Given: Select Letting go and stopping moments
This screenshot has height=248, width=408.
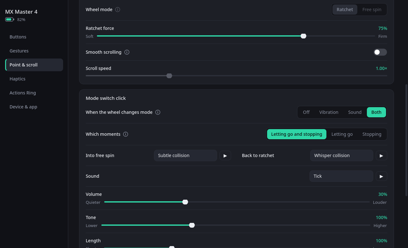Looking at the screenshot, I should (x=297, y=134).
